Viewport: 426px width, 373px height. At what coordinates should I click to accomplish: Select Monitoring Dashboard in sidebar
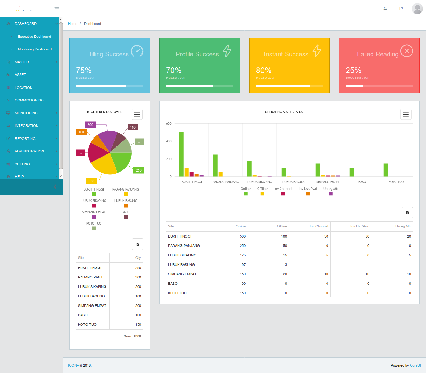click(x=35, y=49)
